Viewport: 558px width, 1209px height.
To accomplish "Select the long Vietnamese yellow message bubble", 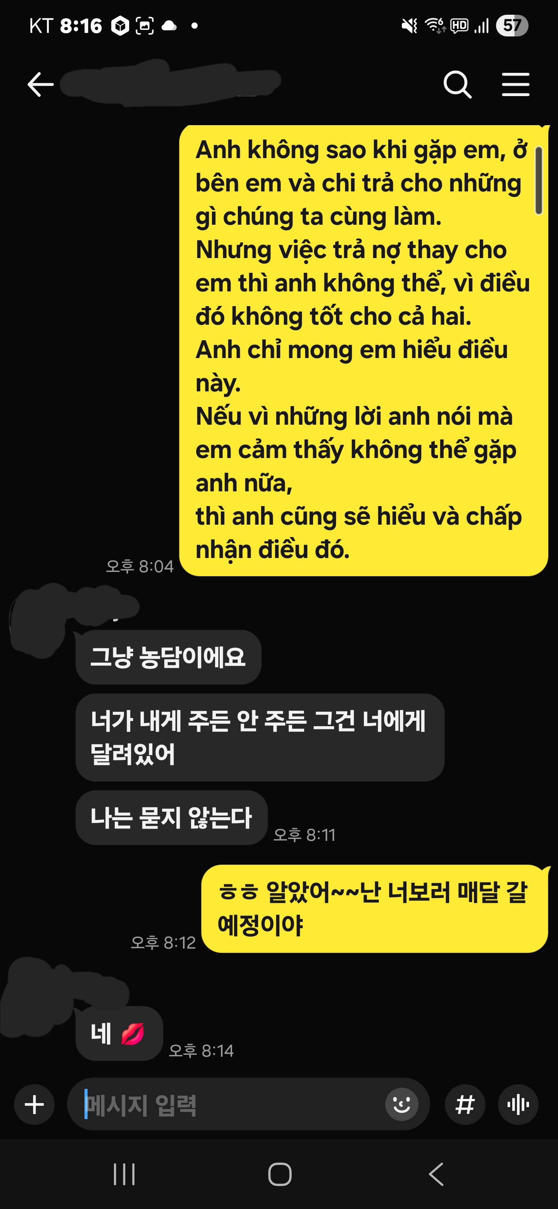I will click(364, 350).
